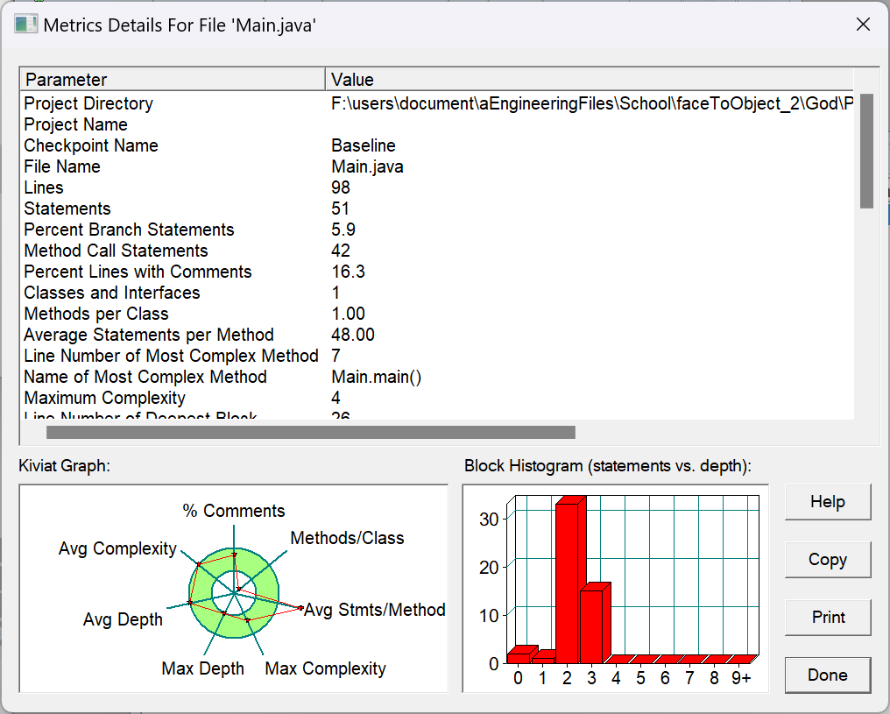Click the project directory path value
The width and height of the screenshot is (890, 714).
[592, 103]
